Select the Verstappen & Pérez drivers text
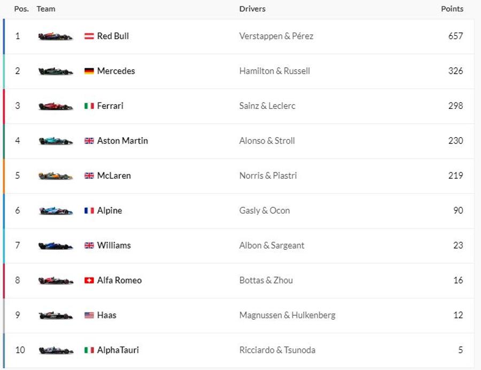 coord(276,36)
